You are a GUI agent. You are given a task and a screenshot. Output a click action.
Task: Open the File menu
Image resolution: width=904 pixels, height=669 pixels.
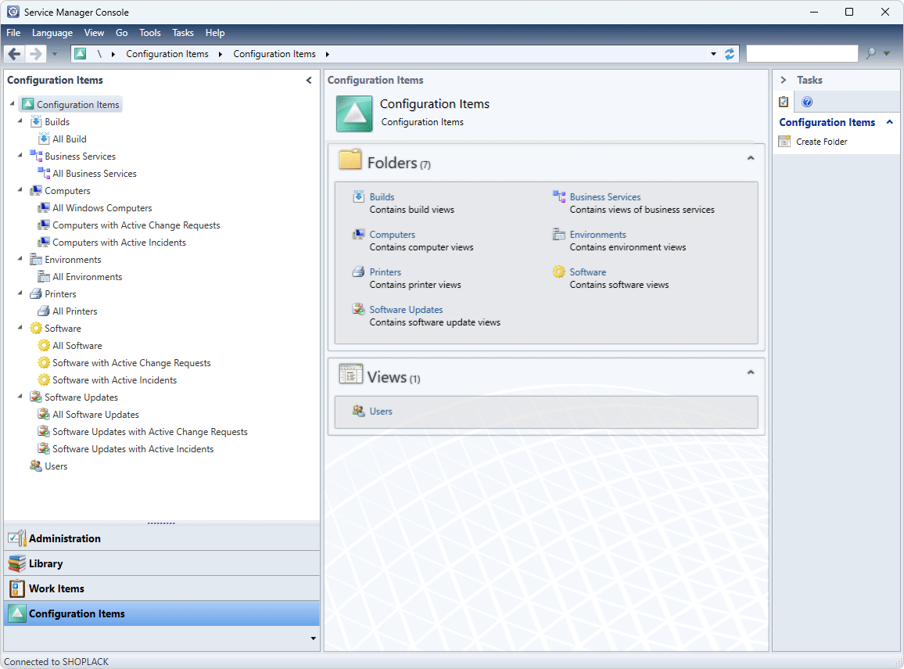point(13,33)
